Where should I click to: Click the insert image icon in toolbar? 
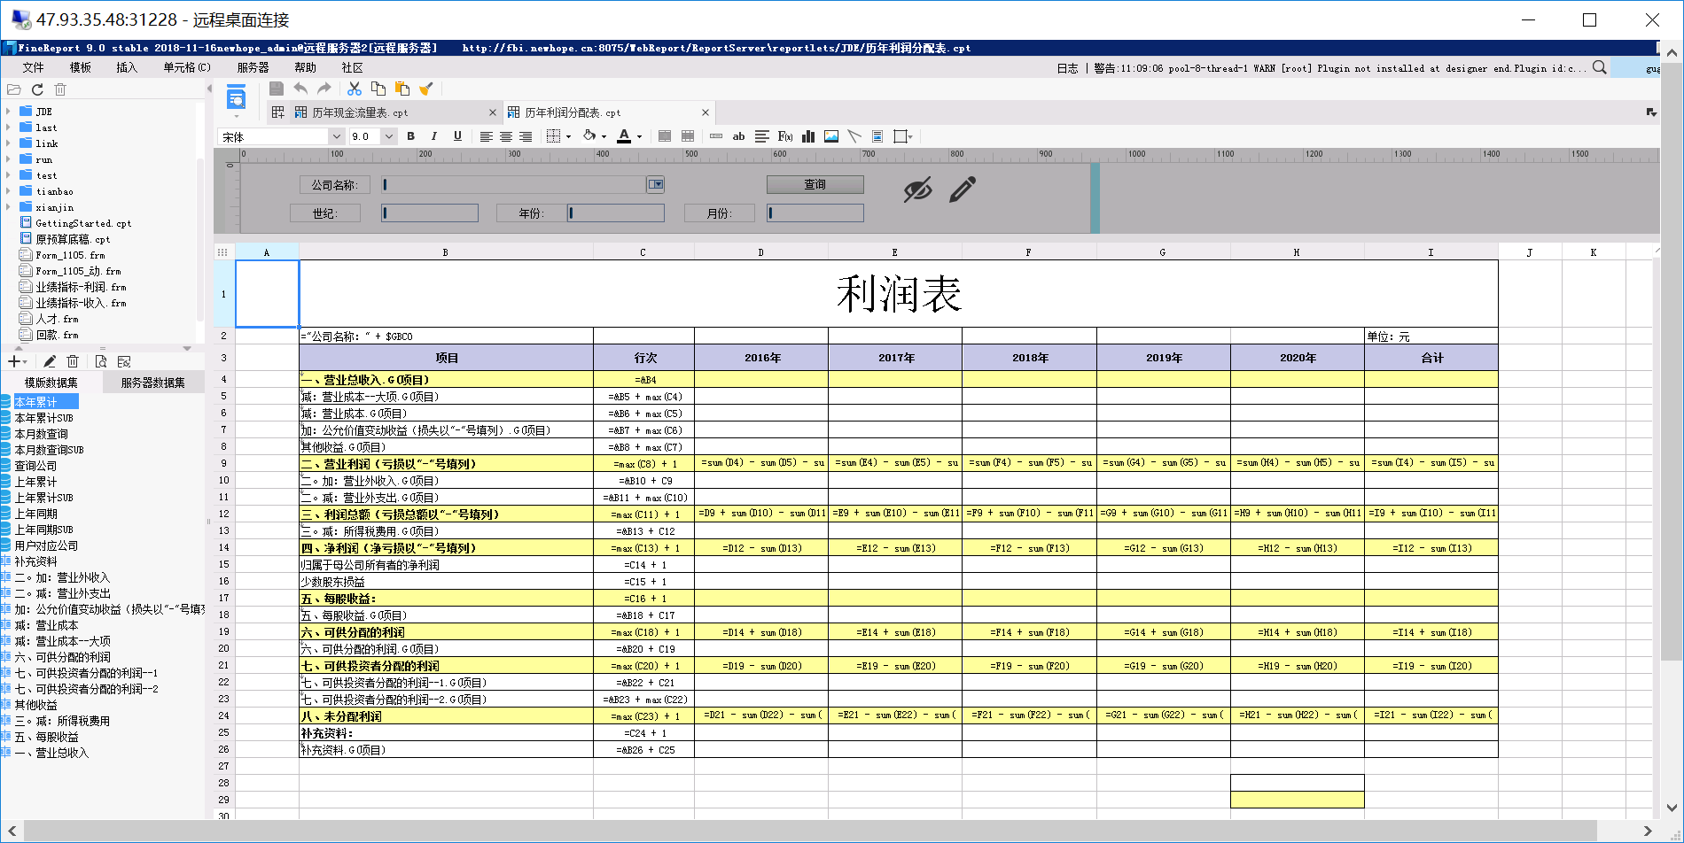(831, 136)
